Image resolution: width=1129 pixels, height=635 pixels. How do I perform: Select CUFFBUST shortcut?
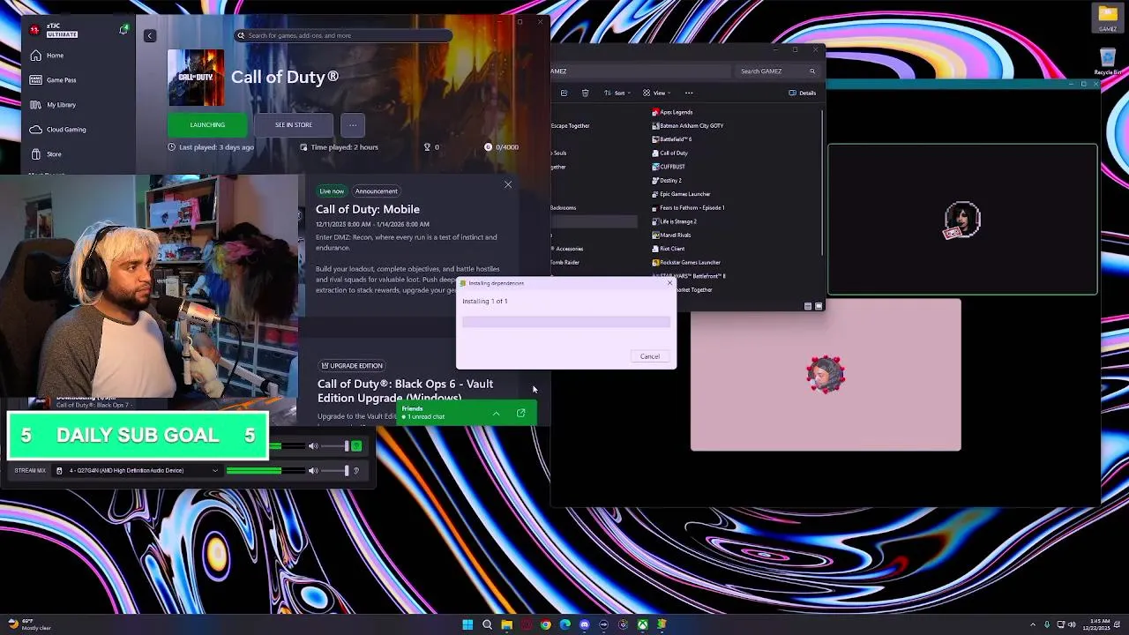click(668, 167)
